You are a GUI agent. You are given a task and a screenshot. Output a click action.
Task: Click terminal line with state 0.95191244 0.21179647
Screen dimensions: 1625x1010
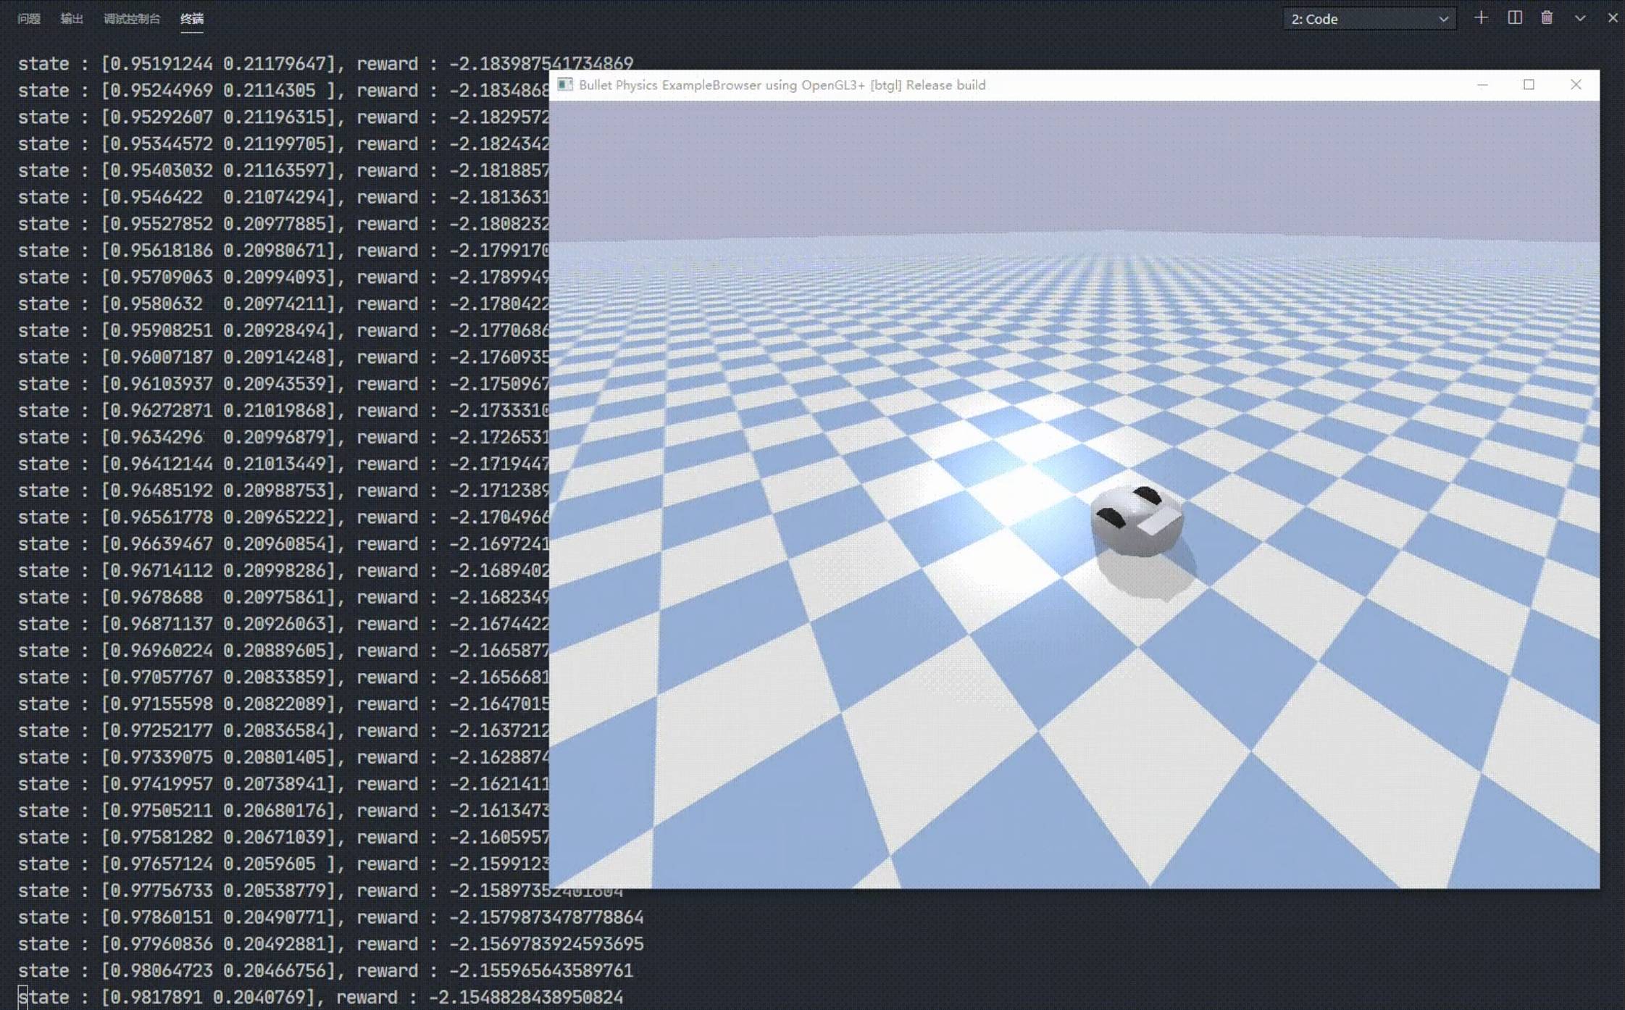pos(325,64)
